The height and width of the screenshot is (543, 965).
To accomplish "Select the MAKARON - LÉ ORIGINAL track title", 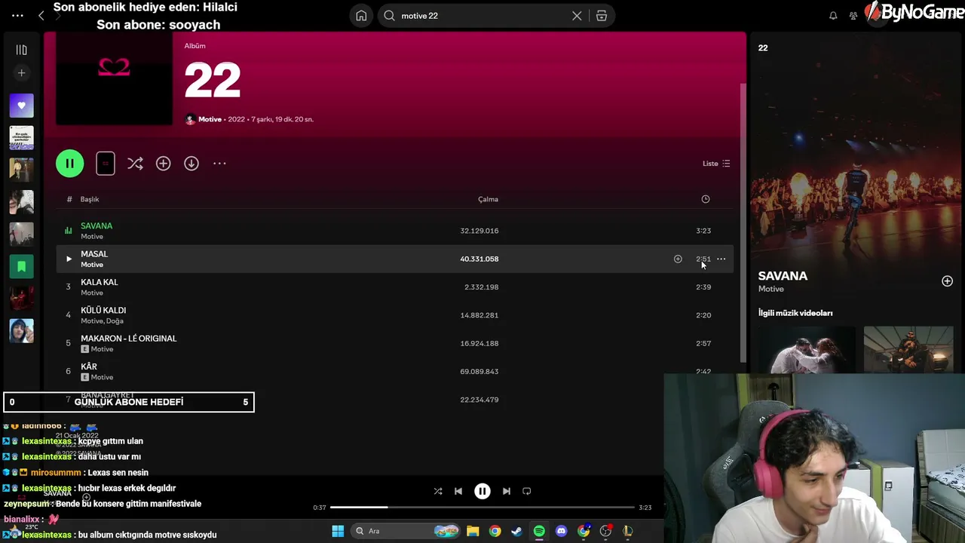I will pos(129,339).
